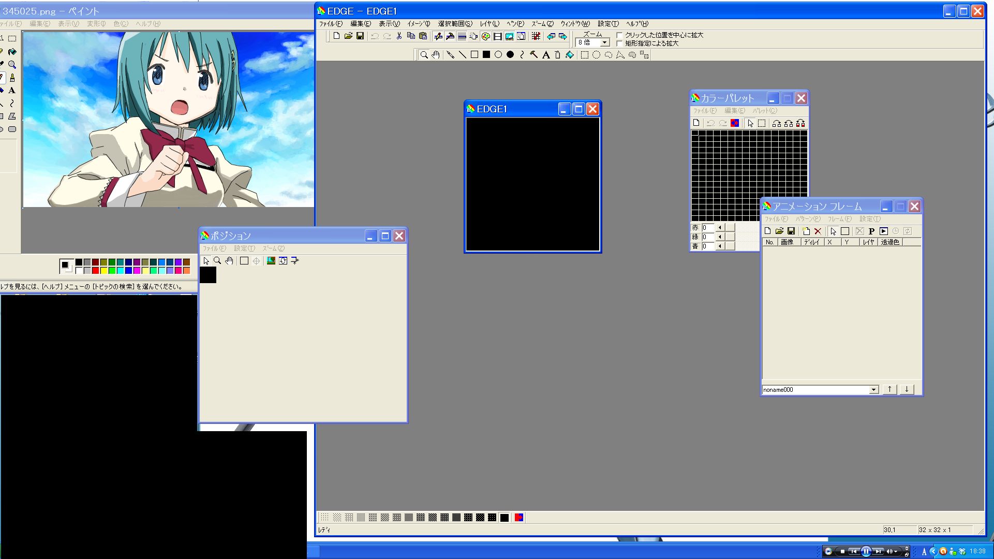Click the bold P pattern icon in Animation Frame
Screen dimensions: 994x559
coord(871,231)
